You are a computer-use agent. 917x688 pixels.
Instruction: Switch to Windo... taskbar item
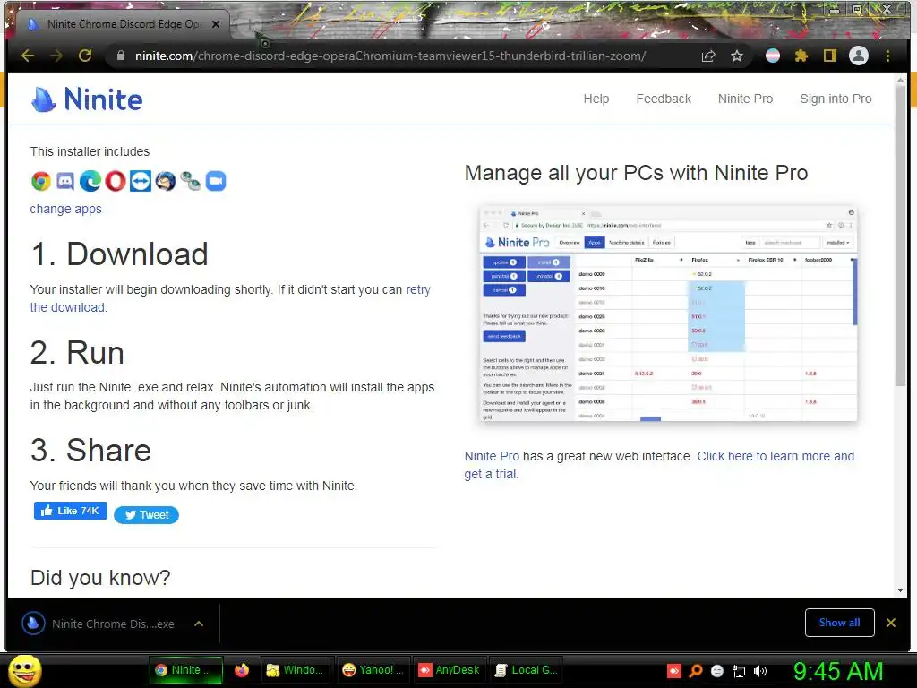[x=296, y=670]
